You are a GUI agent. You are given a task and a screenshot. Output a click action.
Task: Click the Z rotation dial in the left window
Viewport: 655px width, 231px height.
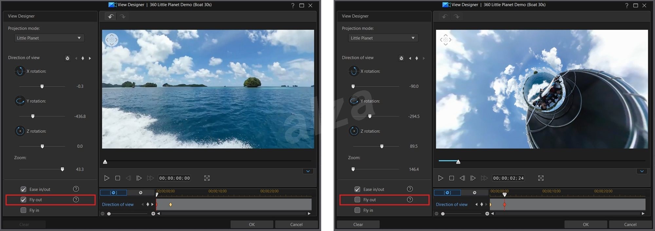pos(20,131)
